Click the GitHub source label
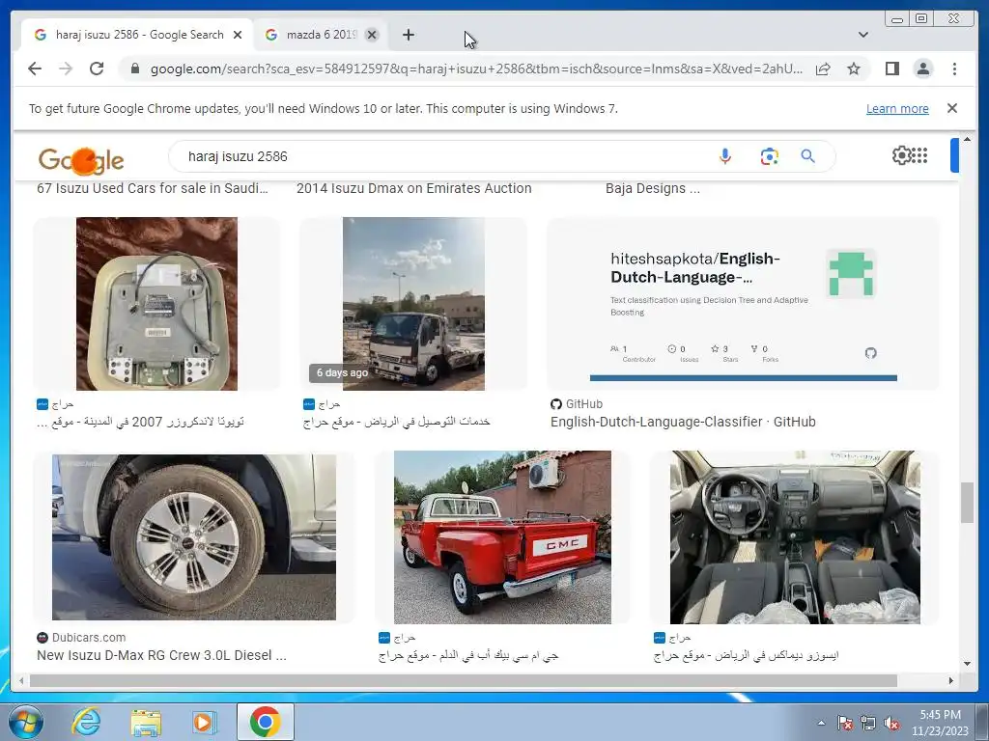This screenshot has height=741, width=989. [584, 404]
